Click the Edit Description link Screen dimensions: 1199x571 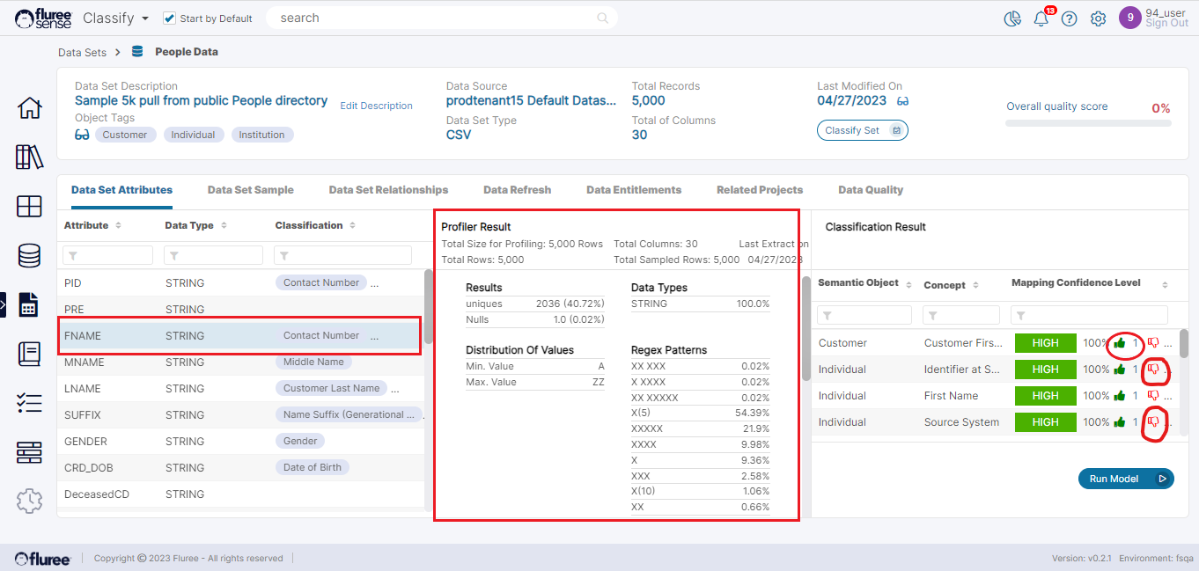(376, 106)
